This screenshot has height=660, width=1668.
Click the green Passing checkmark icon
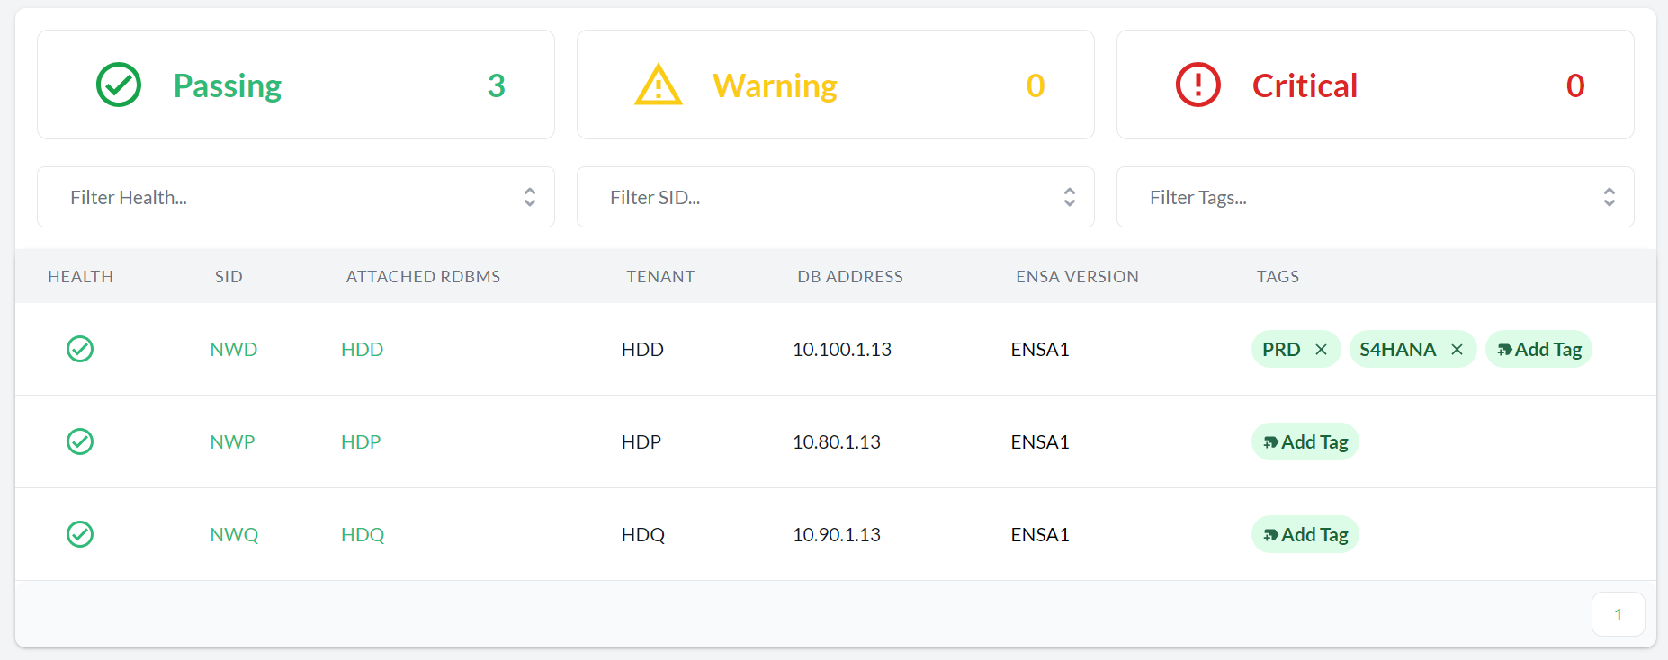[x=119, y=85]
